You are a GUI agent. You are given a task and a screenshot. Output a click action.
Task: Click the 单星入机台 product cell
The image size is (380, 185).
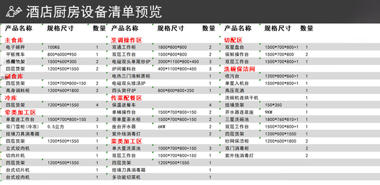pyautogui.click(x=237, y=83)
